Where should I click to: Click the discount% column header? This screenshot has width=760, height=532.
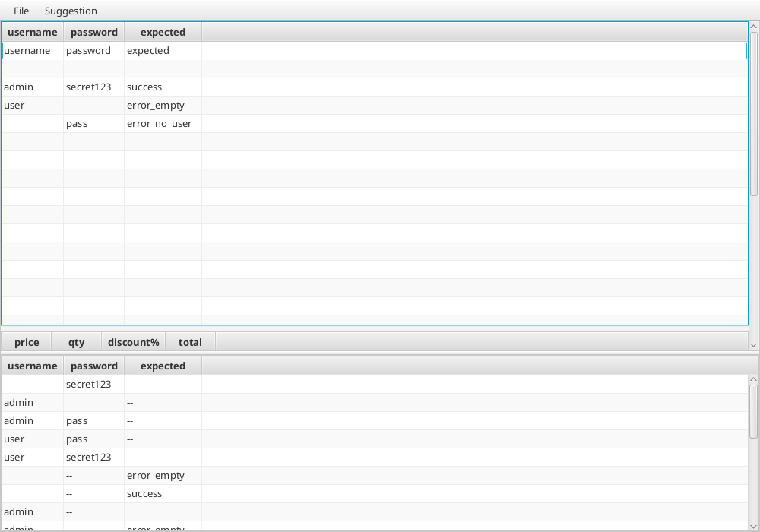click(x=134, y=342)
